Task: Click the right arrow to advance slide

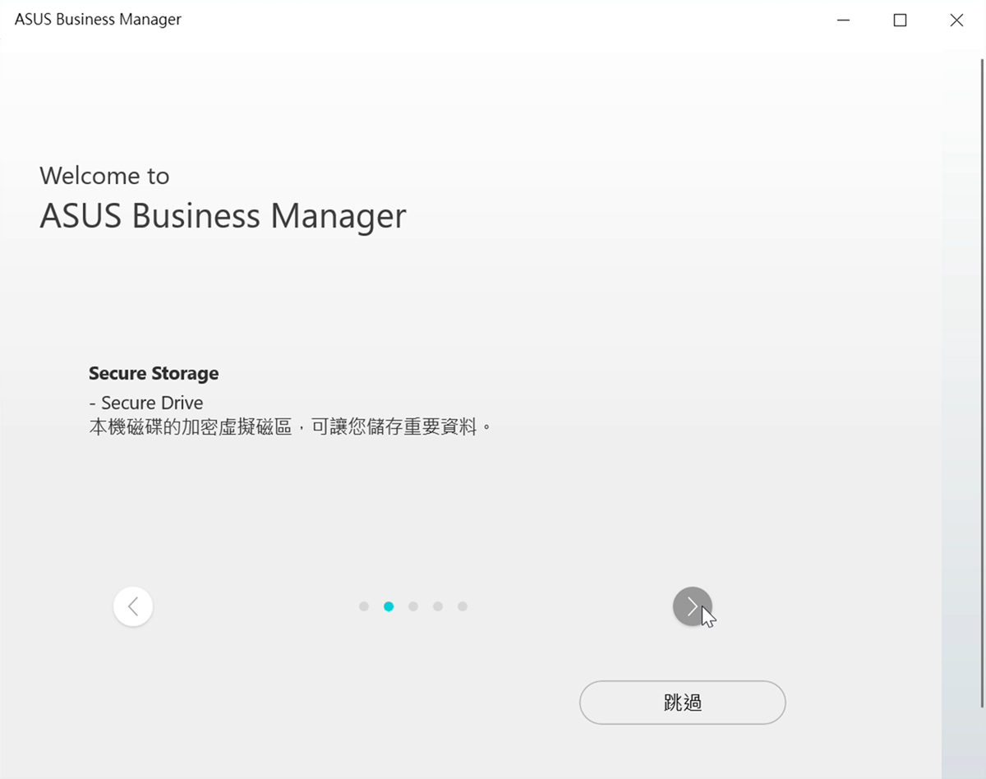Action: pos(692,606)
